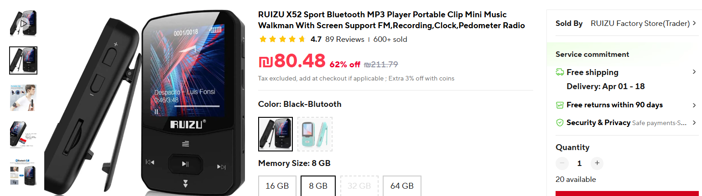Click the Security & Privacy shield icon
Image resolution: width=702 pixels, height=196 pixels.
560,123
